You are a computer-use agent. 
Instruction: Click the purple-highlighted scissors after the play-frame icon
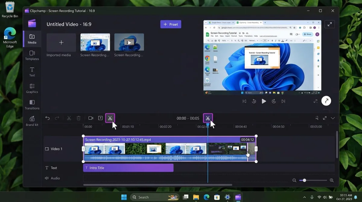[x=110, y=118]
